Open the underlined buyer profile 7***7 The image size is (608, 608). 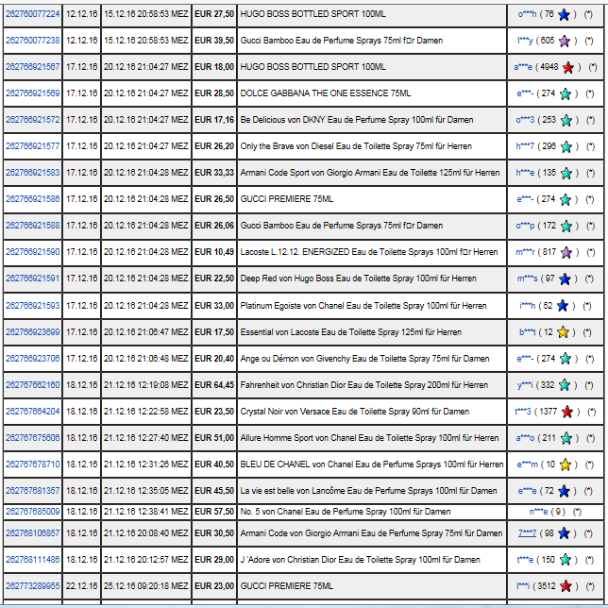click(x=527, y=533)
